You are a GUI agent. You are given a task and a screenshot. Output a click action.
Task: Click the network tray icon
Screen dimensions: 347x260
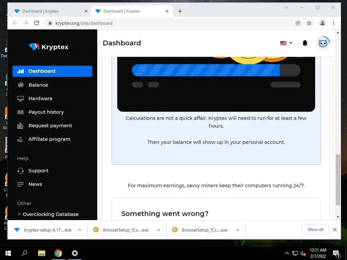295,253
